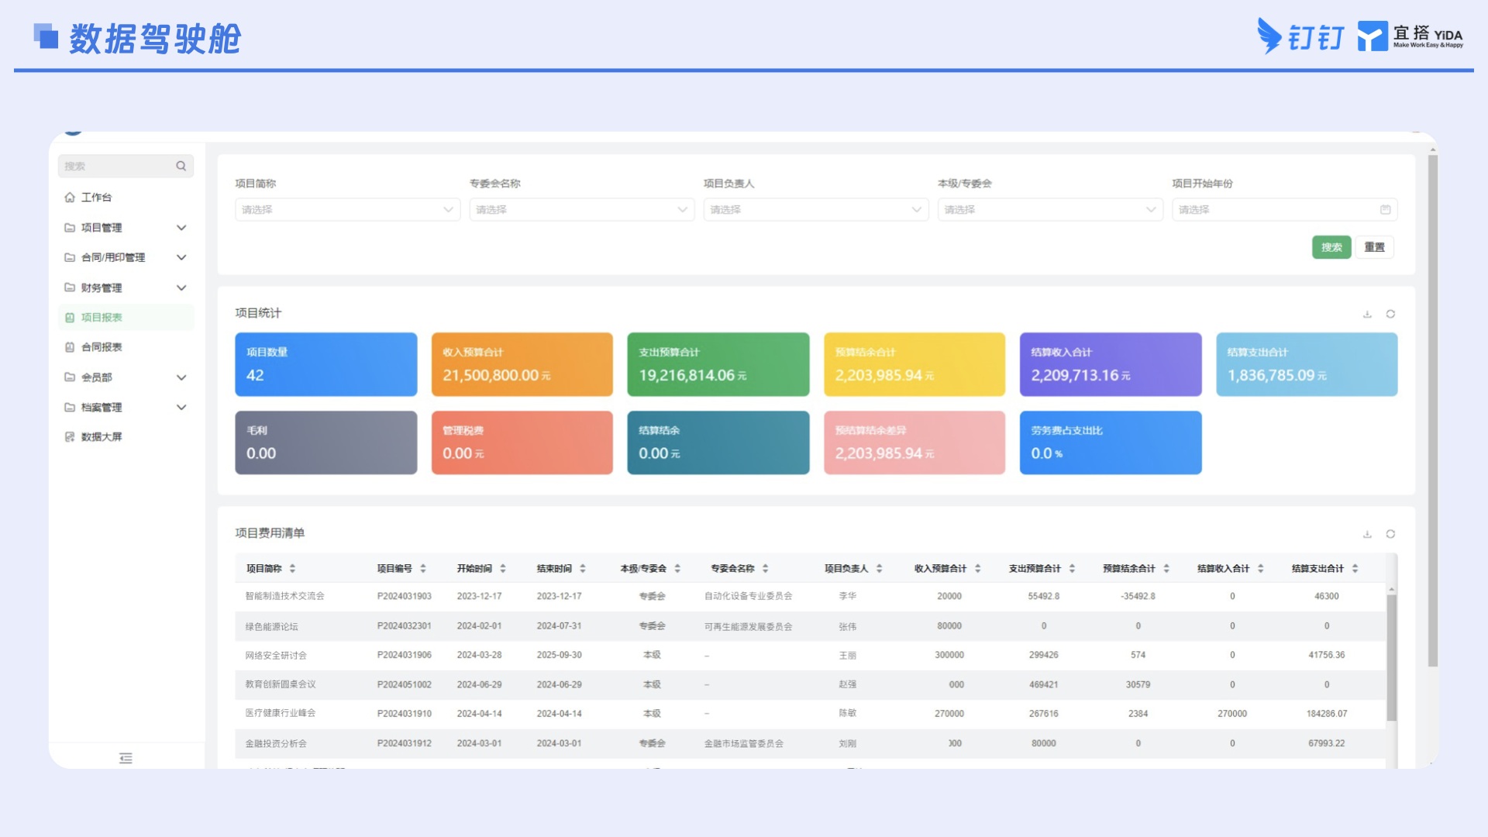Sort table by 结束时间 column

(x=583, y=568)
